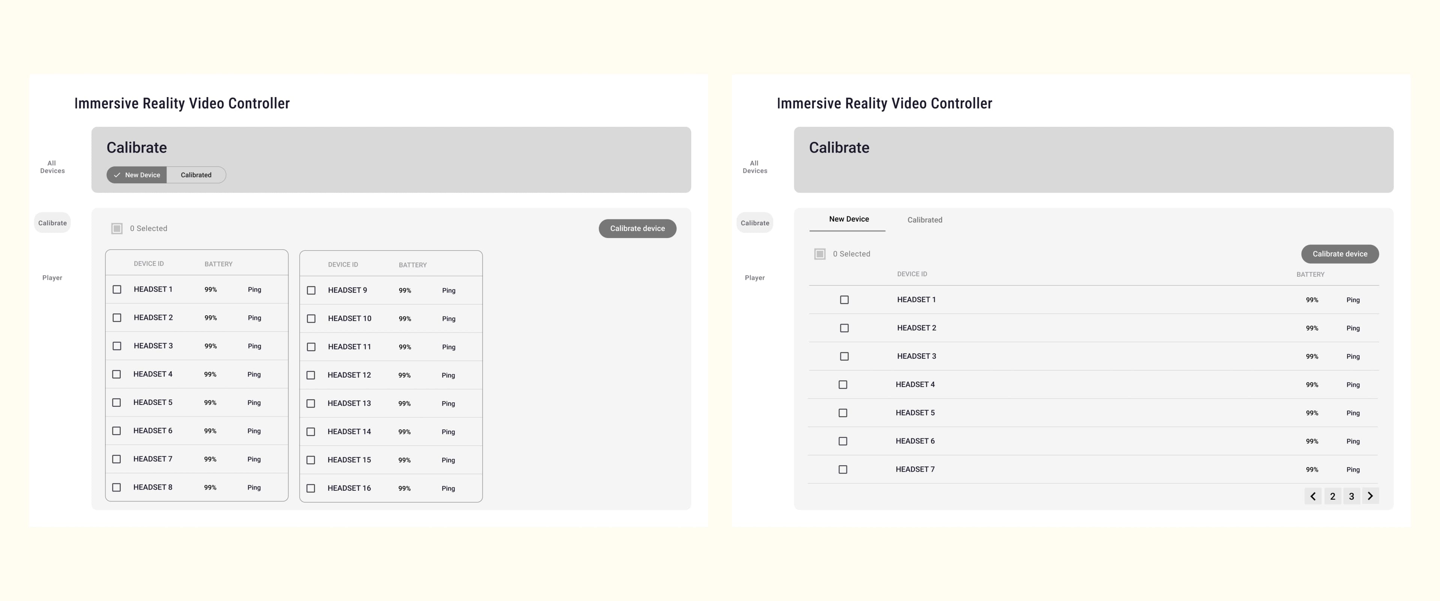Check HEADSET 16 checkbox
This screenshot has height=601, width=1440.
click(311, 488)
